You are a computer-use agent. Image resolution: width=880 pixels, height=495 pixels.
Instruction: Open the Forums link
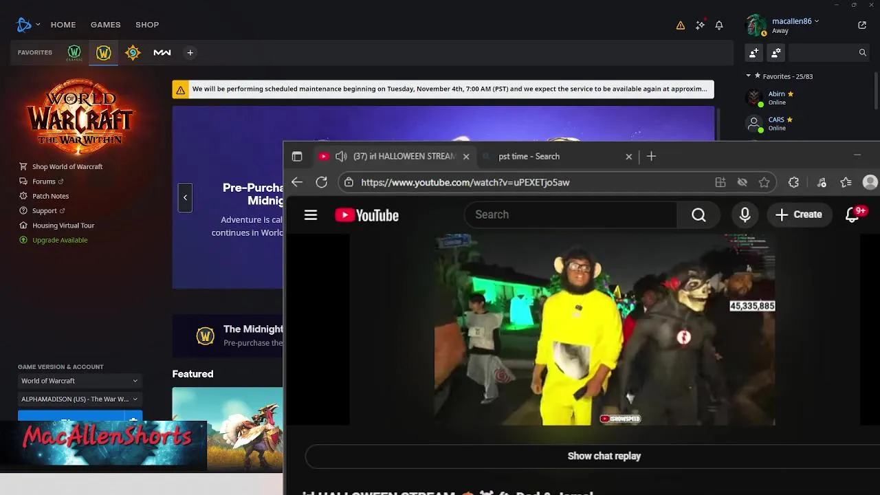coord(44,181)
